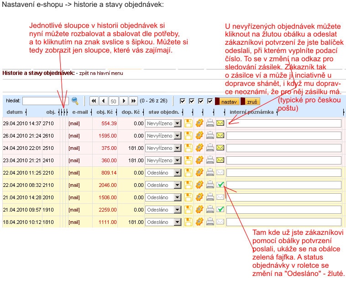This screenshot has height=297, width=346.
Task: Open [mail] link for order 2710
Action: 74,123
